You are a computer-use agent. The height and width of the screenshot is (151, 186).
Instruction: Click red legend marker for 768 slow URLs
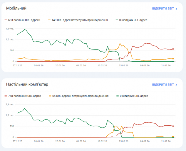[x=6, y=96]
